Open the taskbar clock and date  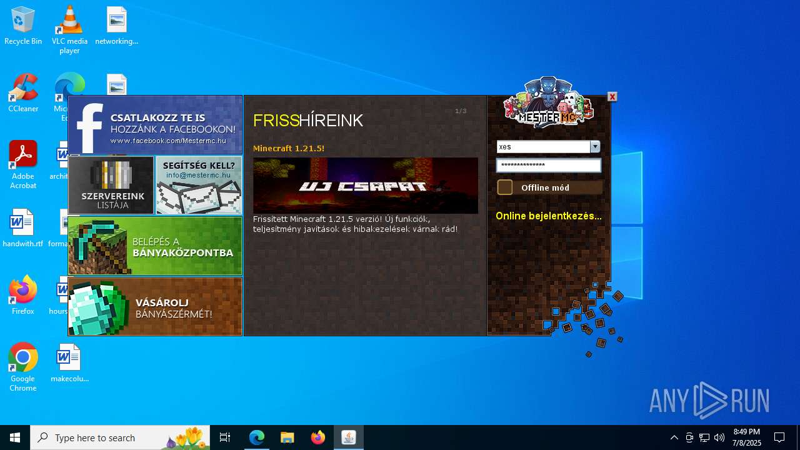(x=747, y=437)
